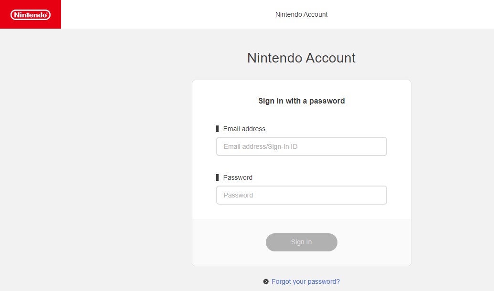Click the black bar icon before Email address label
The width and height of the screenshot is (494, 291).
pos(218,128)
